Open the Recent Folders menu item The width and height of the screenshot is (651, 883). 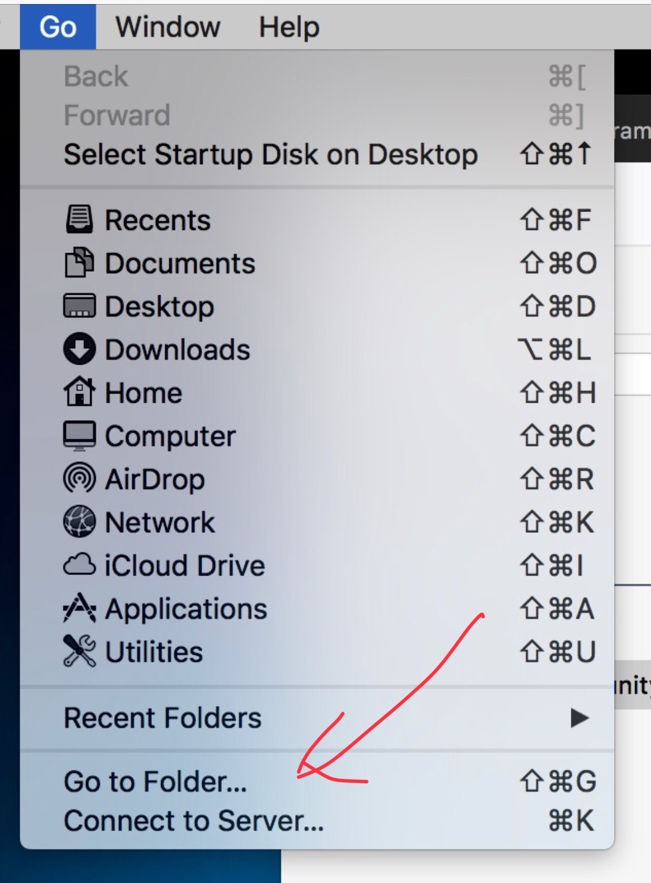point(162,718)
